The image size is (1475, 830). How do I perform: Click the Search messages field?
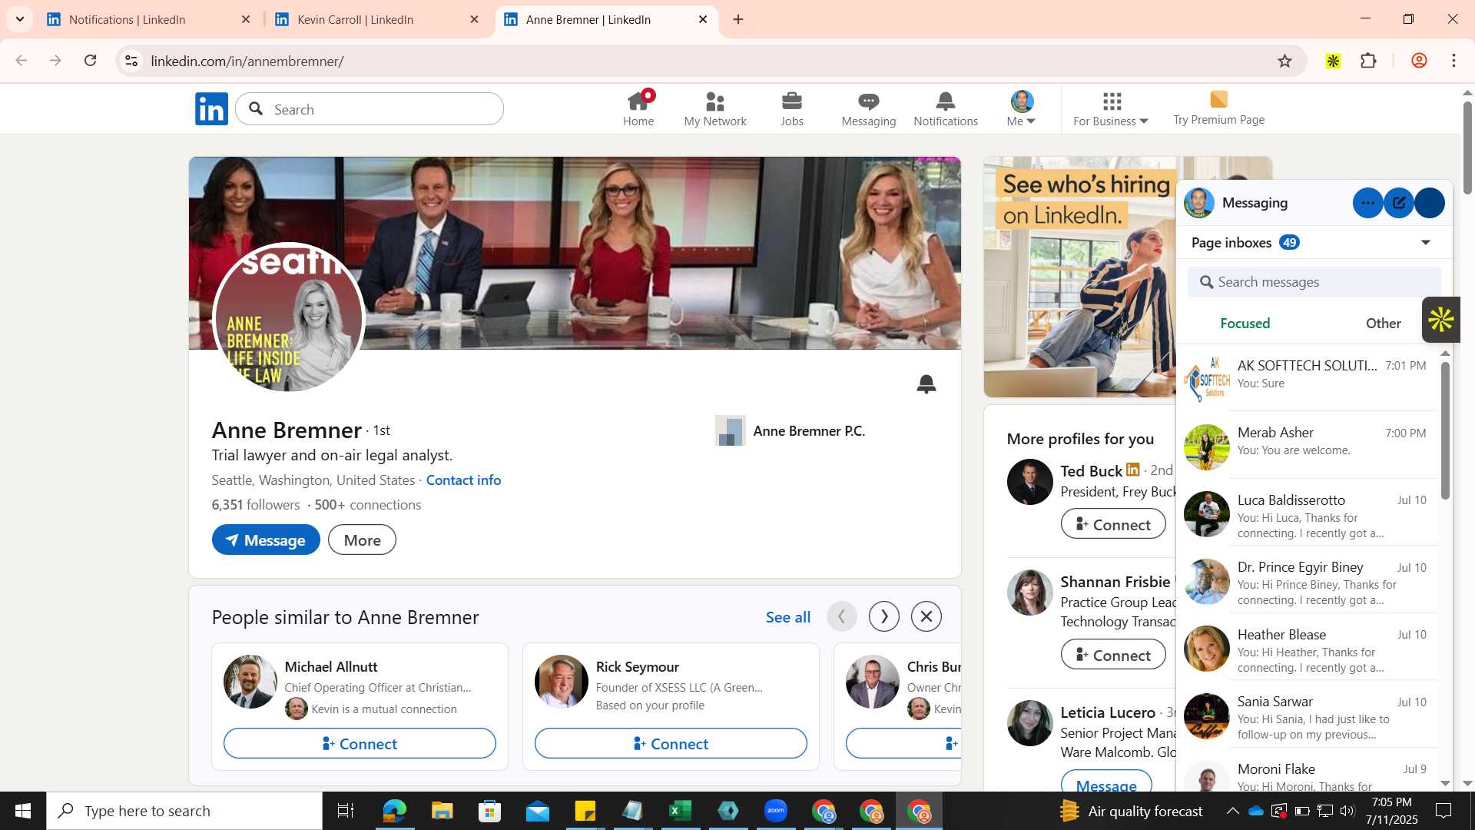[1314, 282]
